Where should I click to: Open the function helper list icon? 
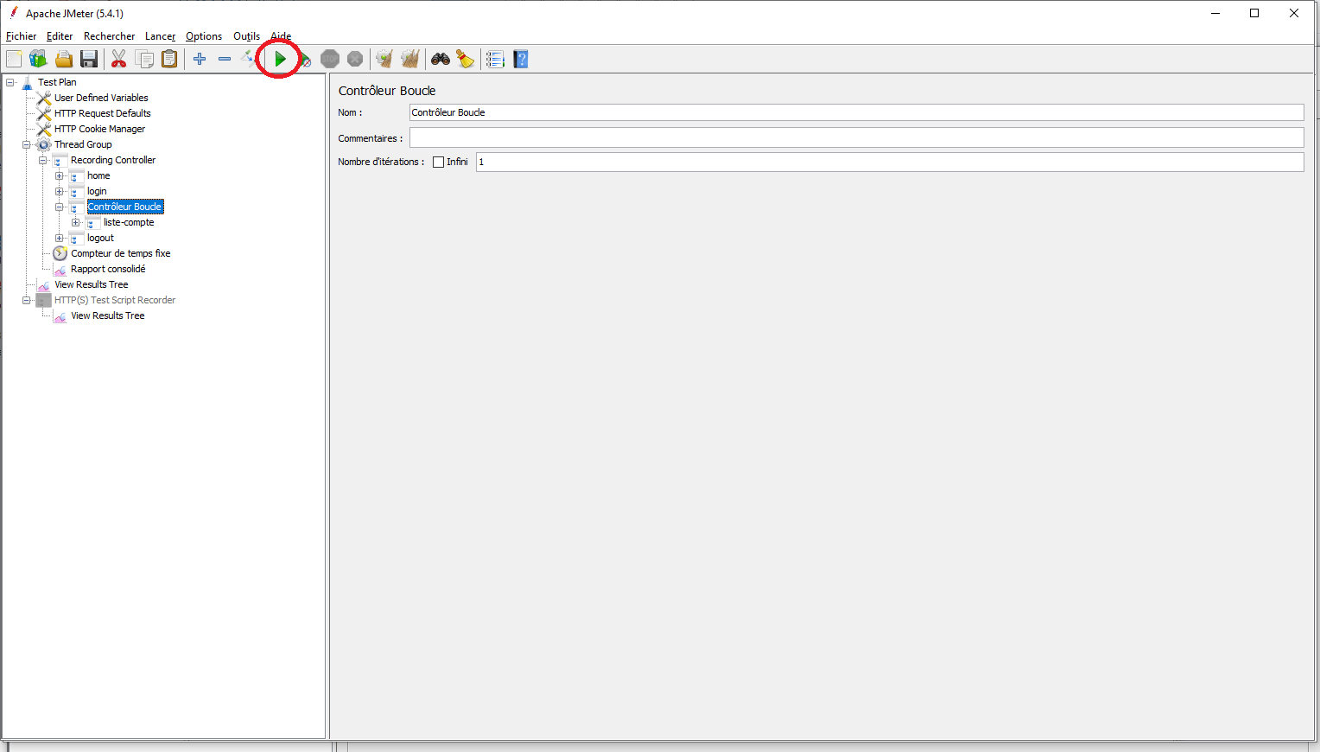click(495, 59)
